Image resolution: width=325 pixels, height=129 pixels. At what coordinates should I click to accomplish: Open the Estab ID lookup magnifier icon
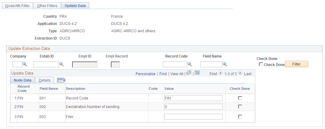tap(61, 64)
